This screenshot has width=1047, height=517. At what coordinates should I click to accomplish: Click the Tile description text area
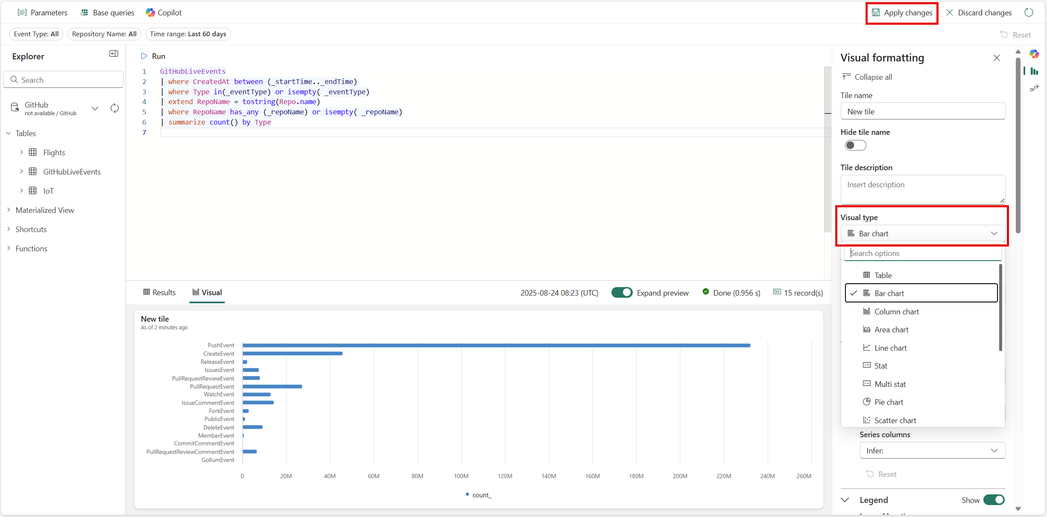[922, 189]
